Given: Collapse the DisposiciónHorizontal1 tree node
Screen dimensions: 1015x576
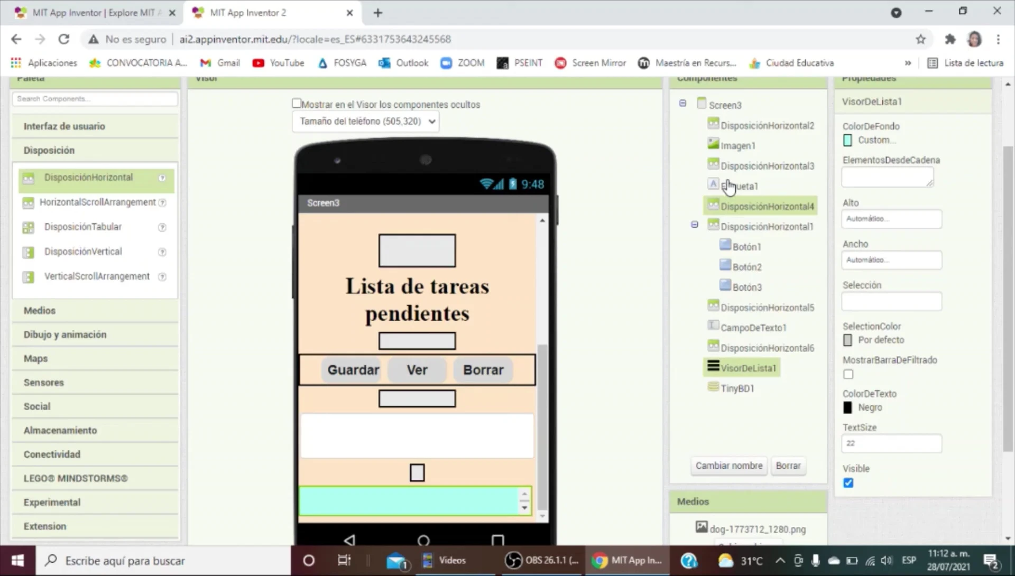Looking at the screenshot, I should click(695, 225).
